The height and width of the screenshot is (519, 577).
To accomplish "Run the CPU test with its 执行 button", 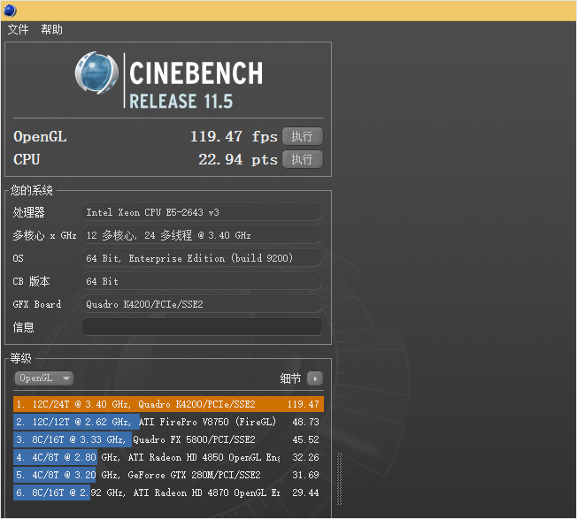I will tap(303, 159).
